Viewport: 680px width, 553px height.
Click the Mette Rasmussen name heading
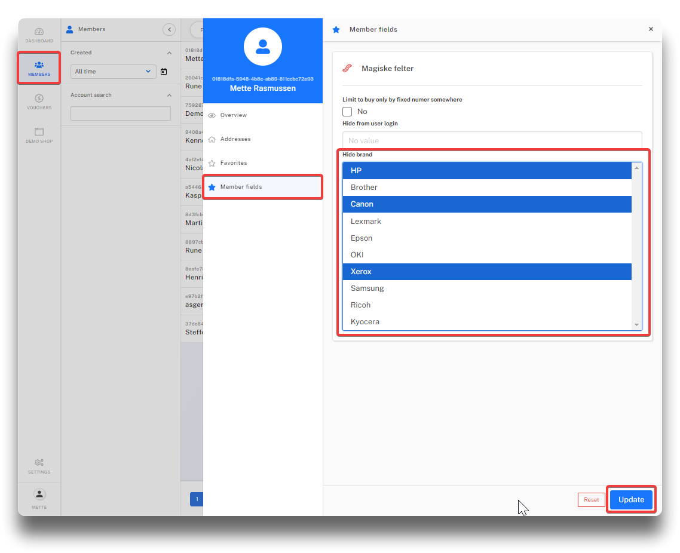[263, 88]
